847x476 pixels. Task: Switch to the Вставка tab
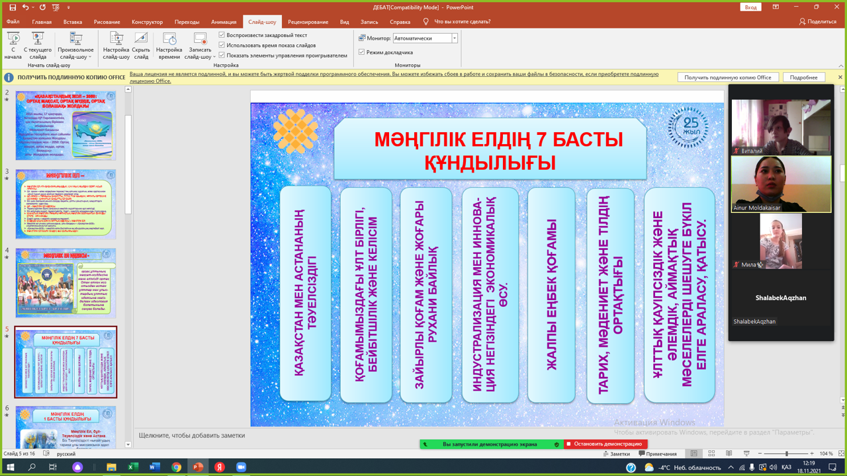coord(73,22)
